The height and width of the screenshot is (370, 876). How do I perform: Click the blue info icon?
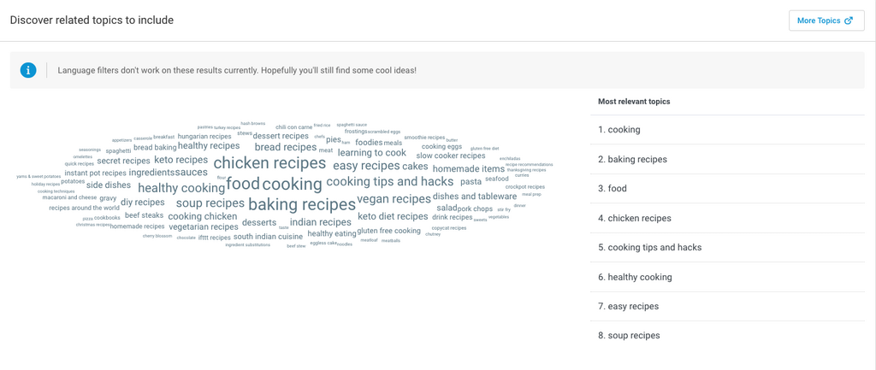tap(28, 70)
